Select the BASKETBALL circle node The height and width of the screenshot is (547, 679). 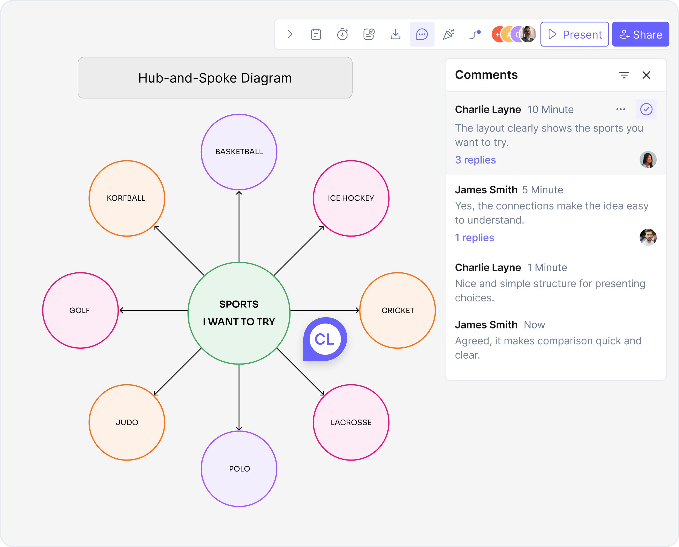click(239, 152)
